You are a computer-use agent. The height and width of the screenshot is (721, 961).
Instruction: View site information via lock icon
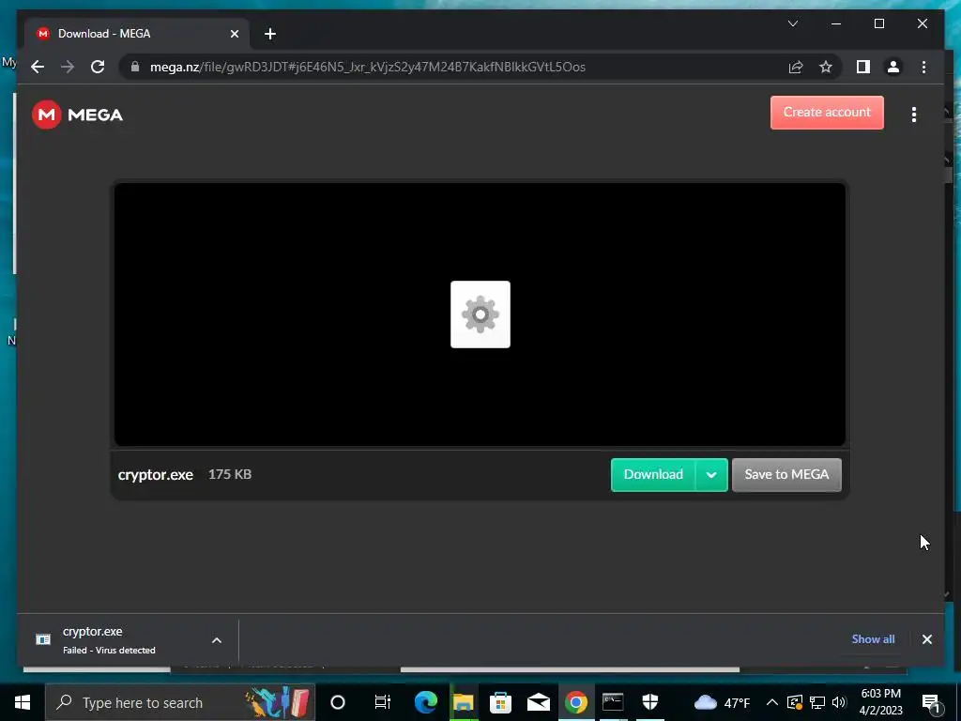pos(135,67)
